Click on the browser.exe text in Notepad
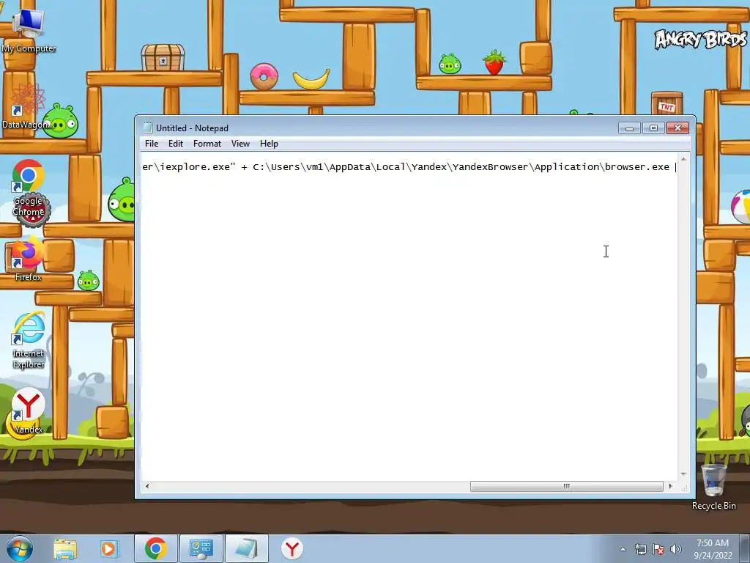The image size is (750, 563). [636, 166]
